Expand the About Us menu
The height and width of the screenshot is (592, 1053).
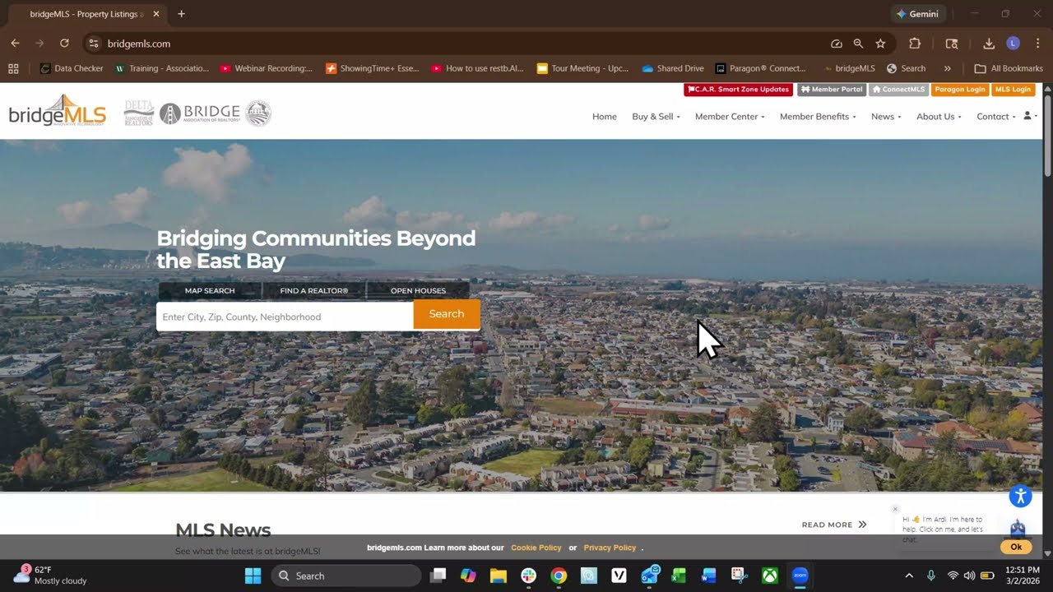point(939,117)
